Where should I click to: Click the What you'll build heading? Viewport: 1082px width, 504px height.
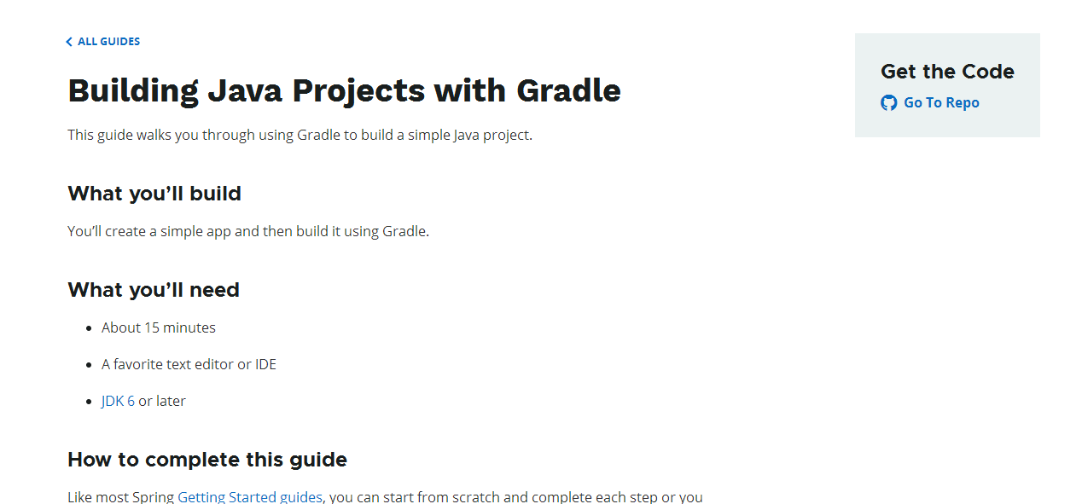(154, 194)
